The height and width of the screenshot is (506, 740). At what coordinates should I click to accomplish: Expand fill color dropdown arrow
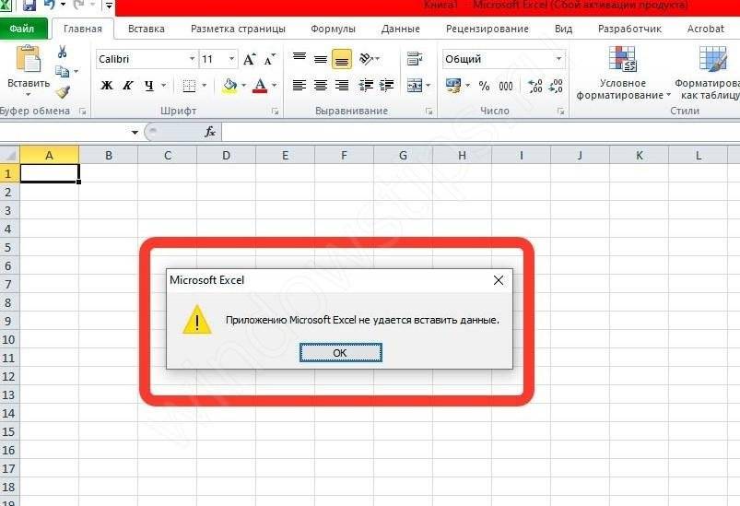[x=243, y=86]
